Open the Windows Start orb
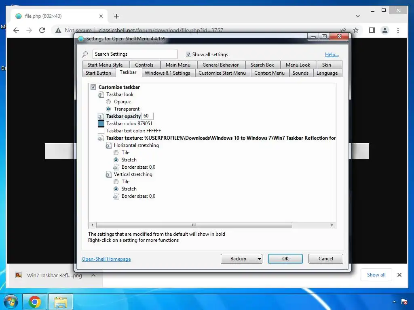 click(11, 302)
